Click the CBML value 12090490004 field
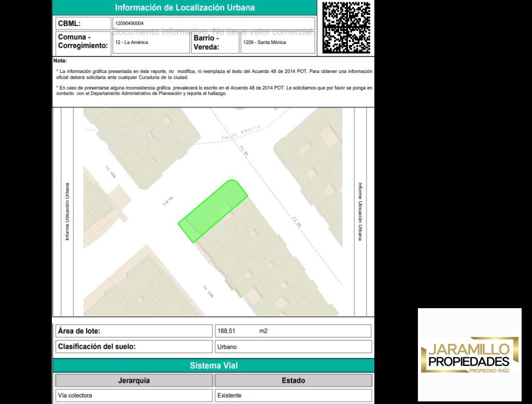532x404 pixels. 213,23
